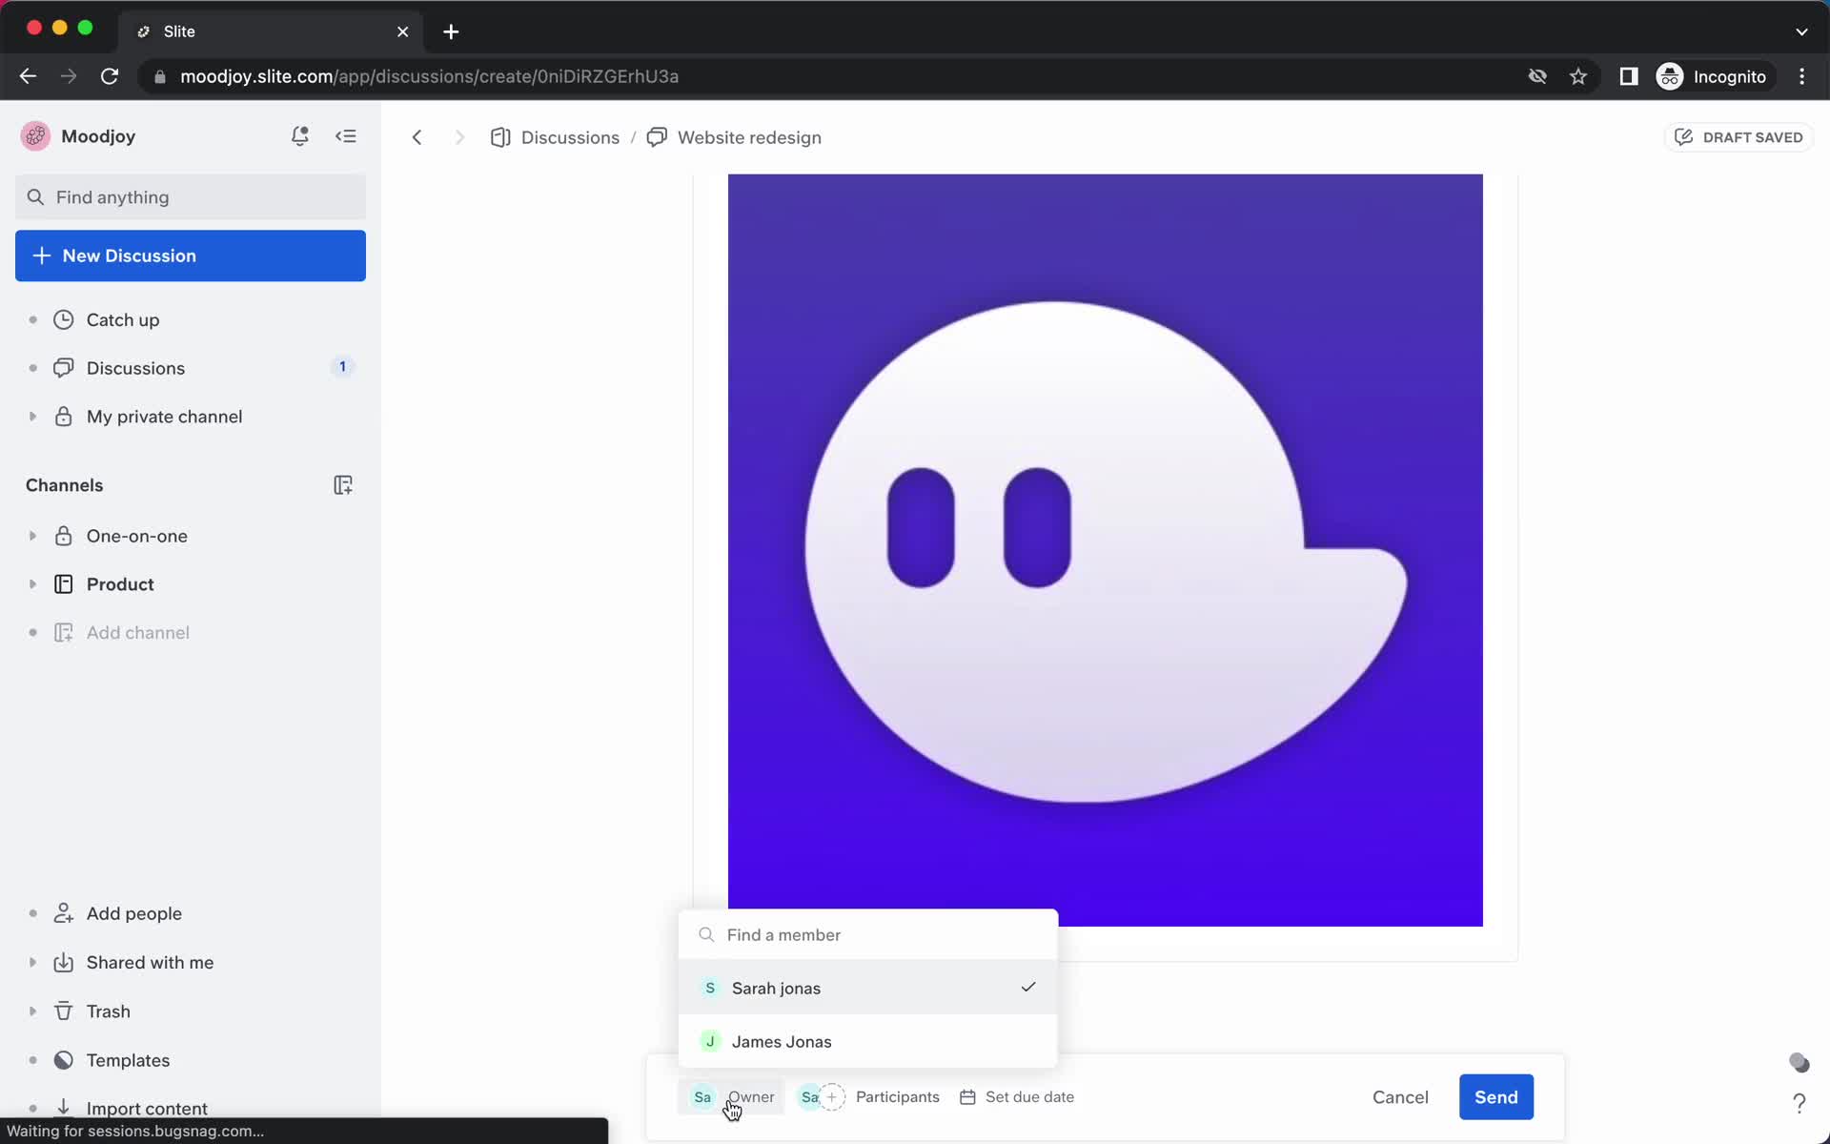Click the Discussions unread count badge
This screenshot has height=1144, width=1830.
[342, 367]
